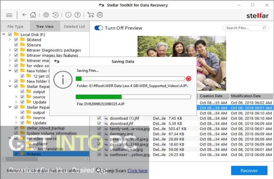Click the $Extend folder icon
This screenshot has height=179, width=274.
point(23,39)
